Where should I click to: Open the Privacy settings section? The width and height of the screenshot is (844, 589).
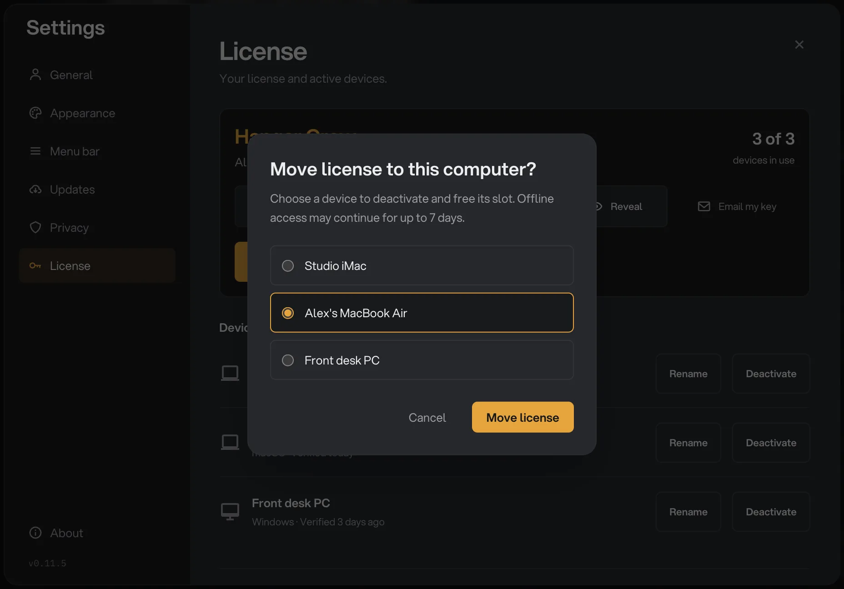click(x=97, y=227)
